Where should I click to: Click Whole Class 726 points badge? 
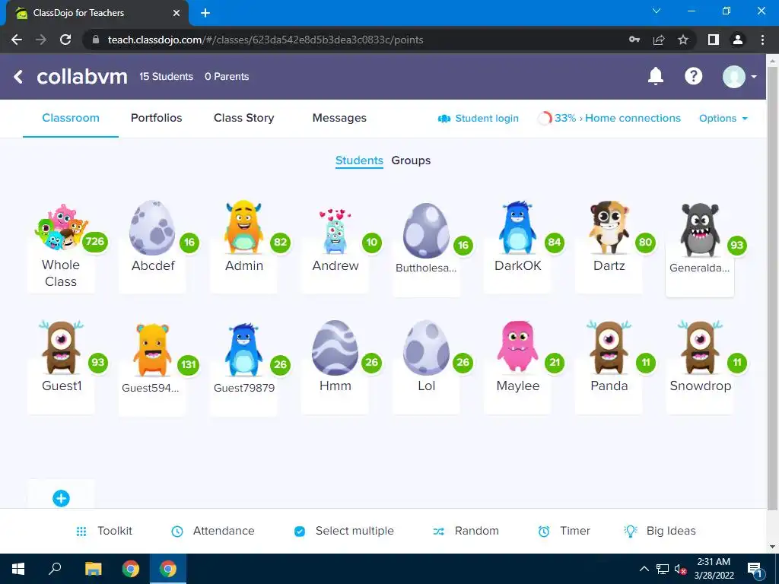[x=95, y=242]
